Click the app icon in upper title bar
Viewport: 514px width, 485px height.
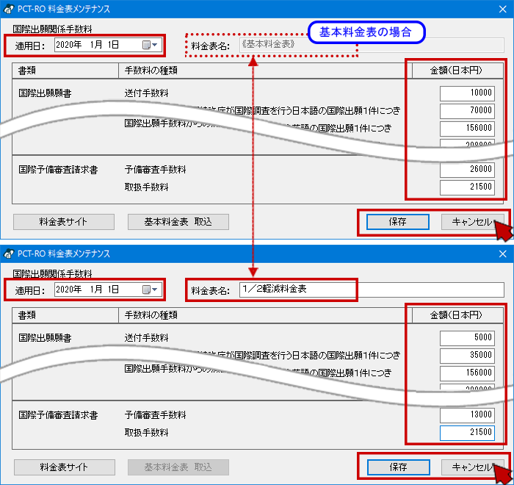click(x=8, y=9)
